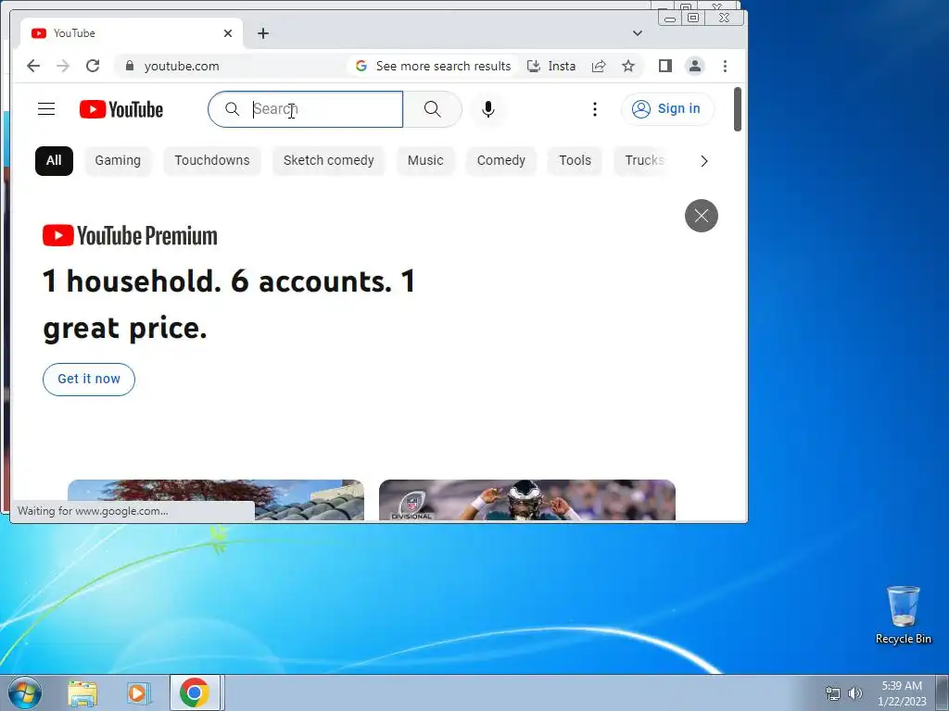This screenshot has width=949, height=711.
Task: Select the Music filter chip
Action: click(x=425, y=161)
